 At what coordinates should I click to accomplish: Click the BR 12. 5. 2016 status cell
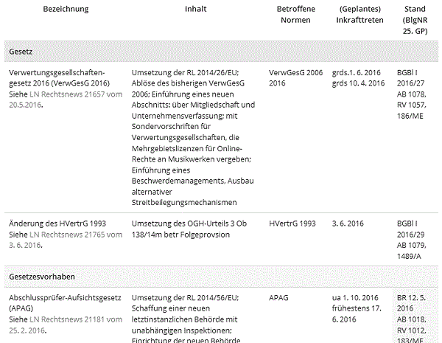[412, 319]
